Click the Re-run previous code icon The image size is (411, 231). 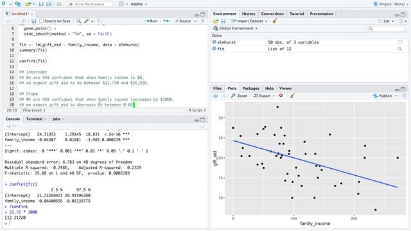(166, 21)
